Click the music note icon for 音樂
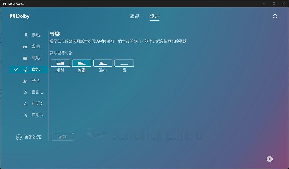This screenshot has width=289, height=169. [26, 70]
